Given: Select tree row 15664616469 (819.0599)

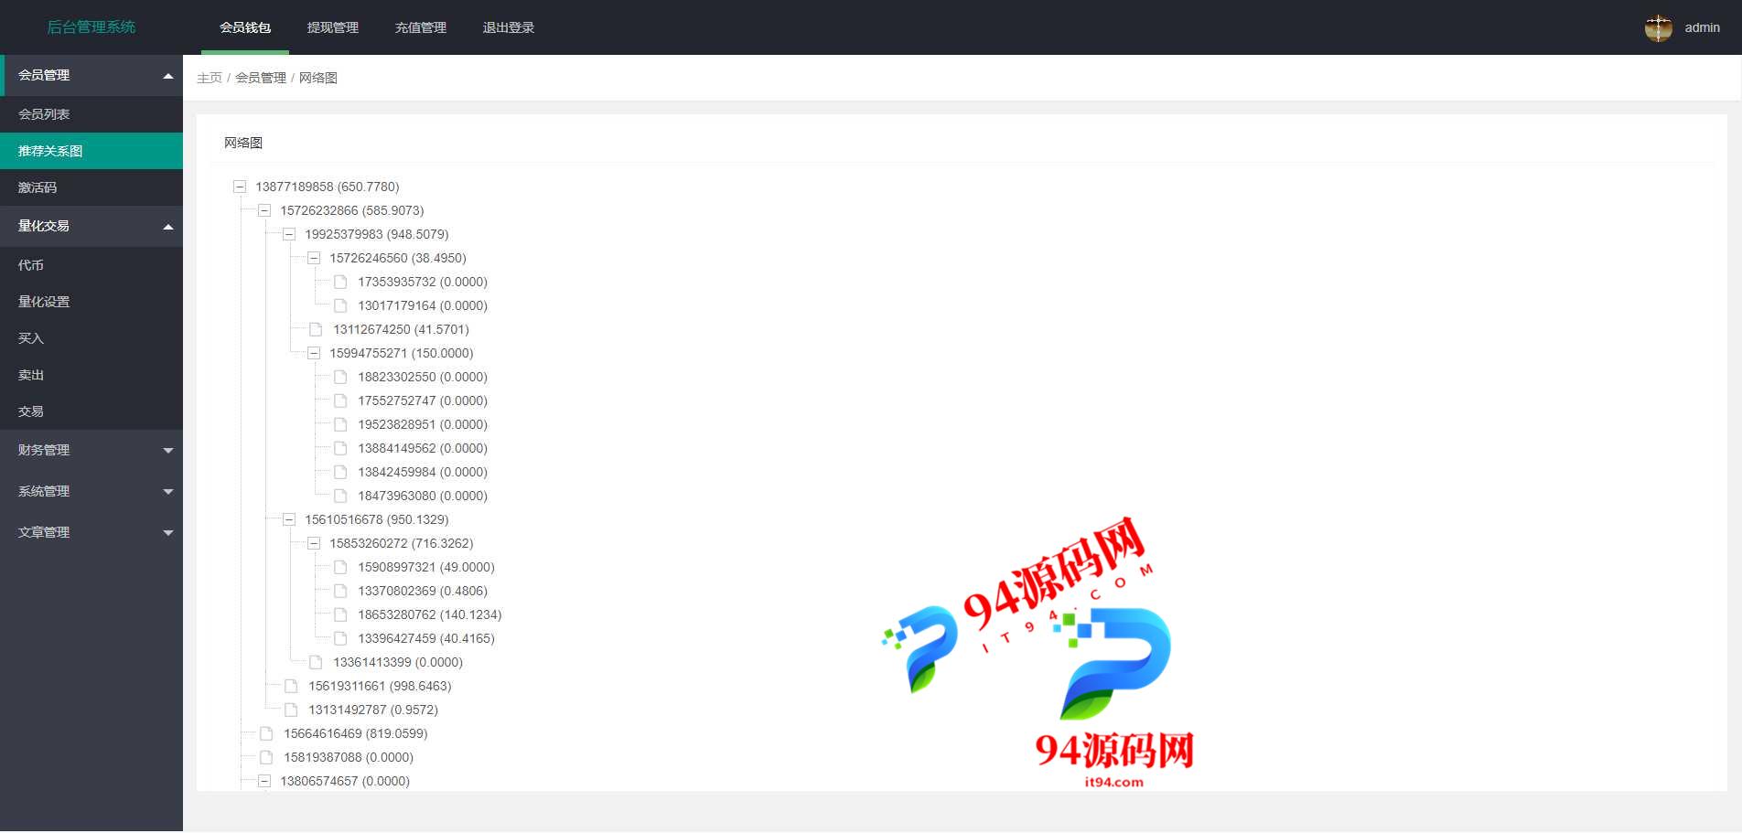Looking at the screenshot, I should (x=355, y=733).
